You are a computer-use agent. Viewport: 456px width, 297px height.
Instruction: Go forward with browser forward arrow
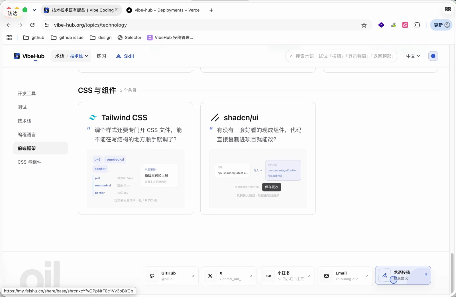20,25
